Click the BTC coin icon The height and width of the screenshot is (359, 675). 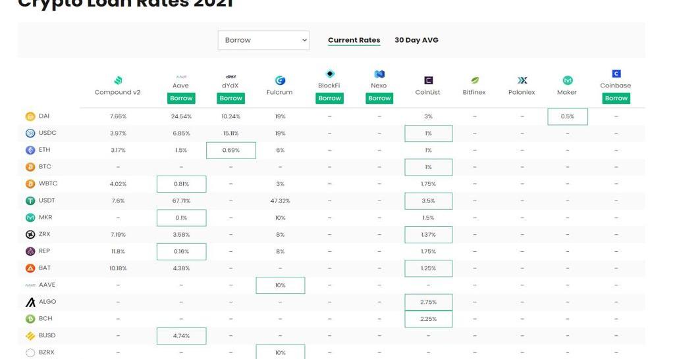30,167
